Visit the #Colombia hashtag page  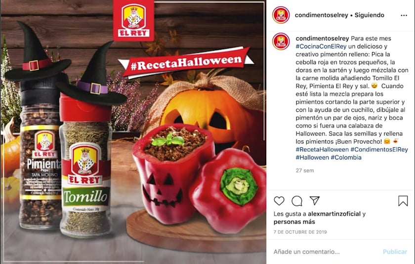pyautogui.click(x=346, y=158)
